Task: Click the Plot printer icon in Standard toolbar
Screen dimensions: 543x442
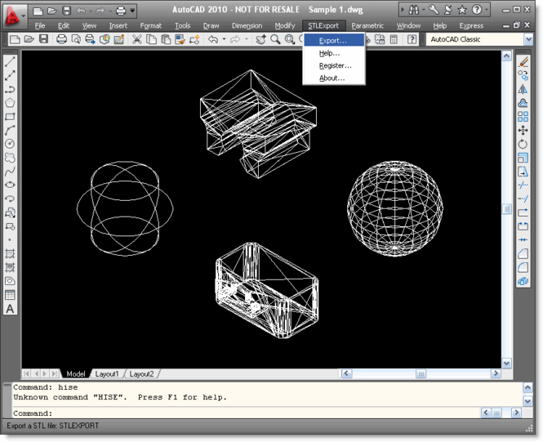Action: (61, 39)
